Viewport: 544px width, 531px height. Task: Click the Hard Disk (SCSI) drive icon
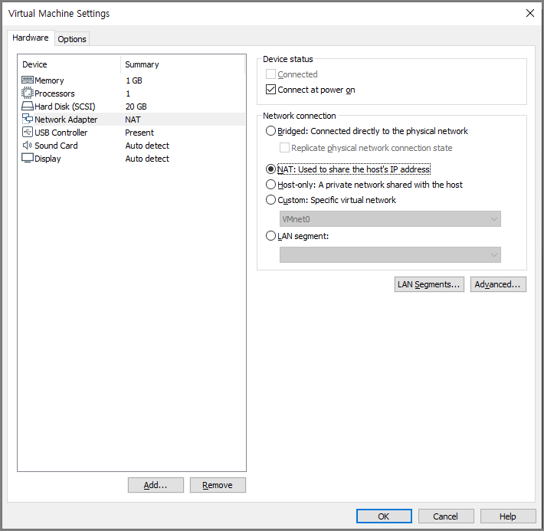point(28,107)
